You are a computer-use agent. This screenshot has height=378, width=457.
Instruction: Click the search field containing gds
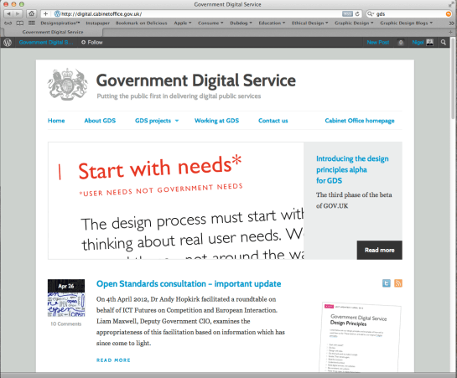click(408, 13)
